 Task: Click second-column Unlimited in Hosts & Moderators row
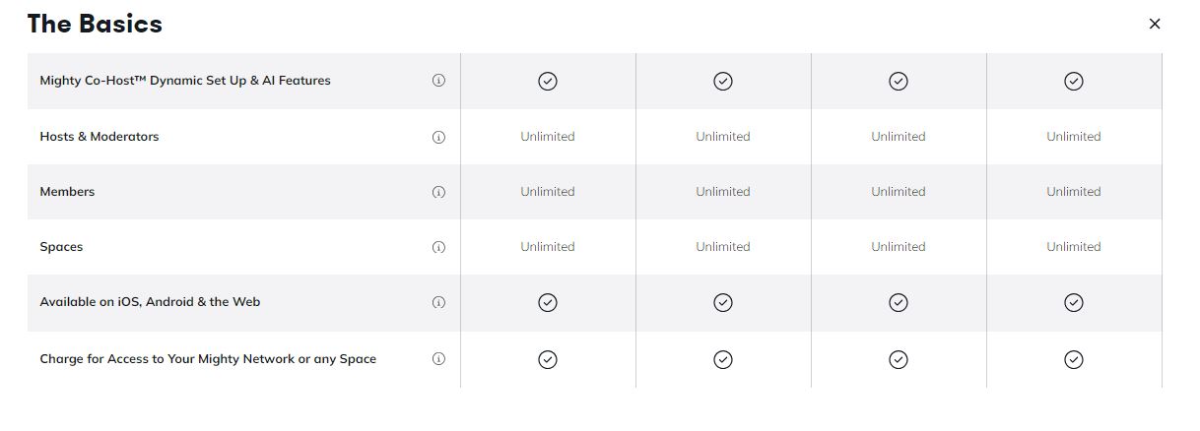coord(723,137)
